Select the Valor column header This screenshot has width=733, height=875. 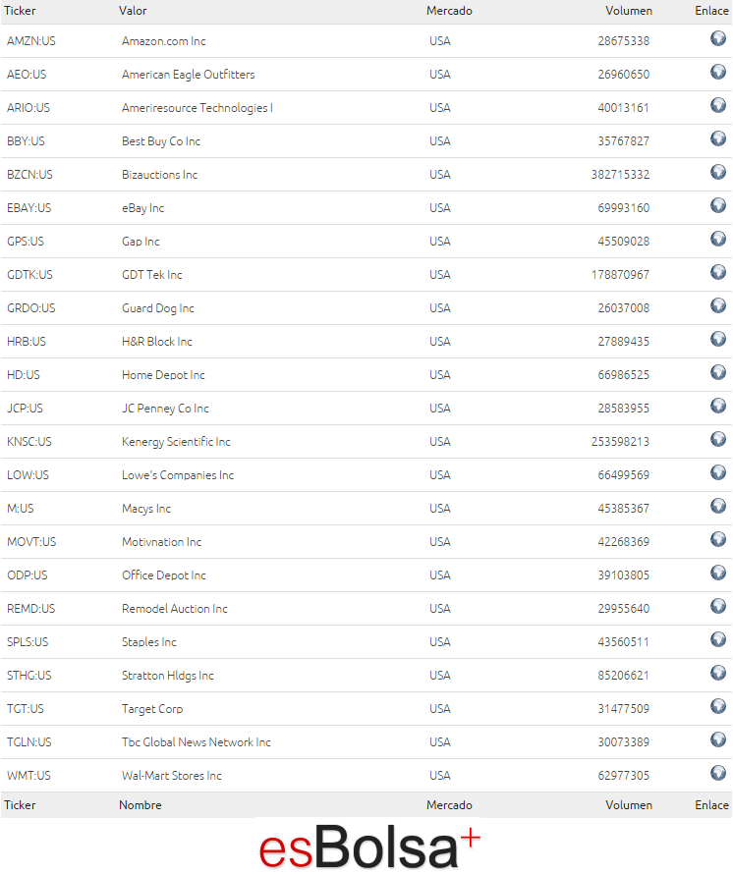pos(133,11)
